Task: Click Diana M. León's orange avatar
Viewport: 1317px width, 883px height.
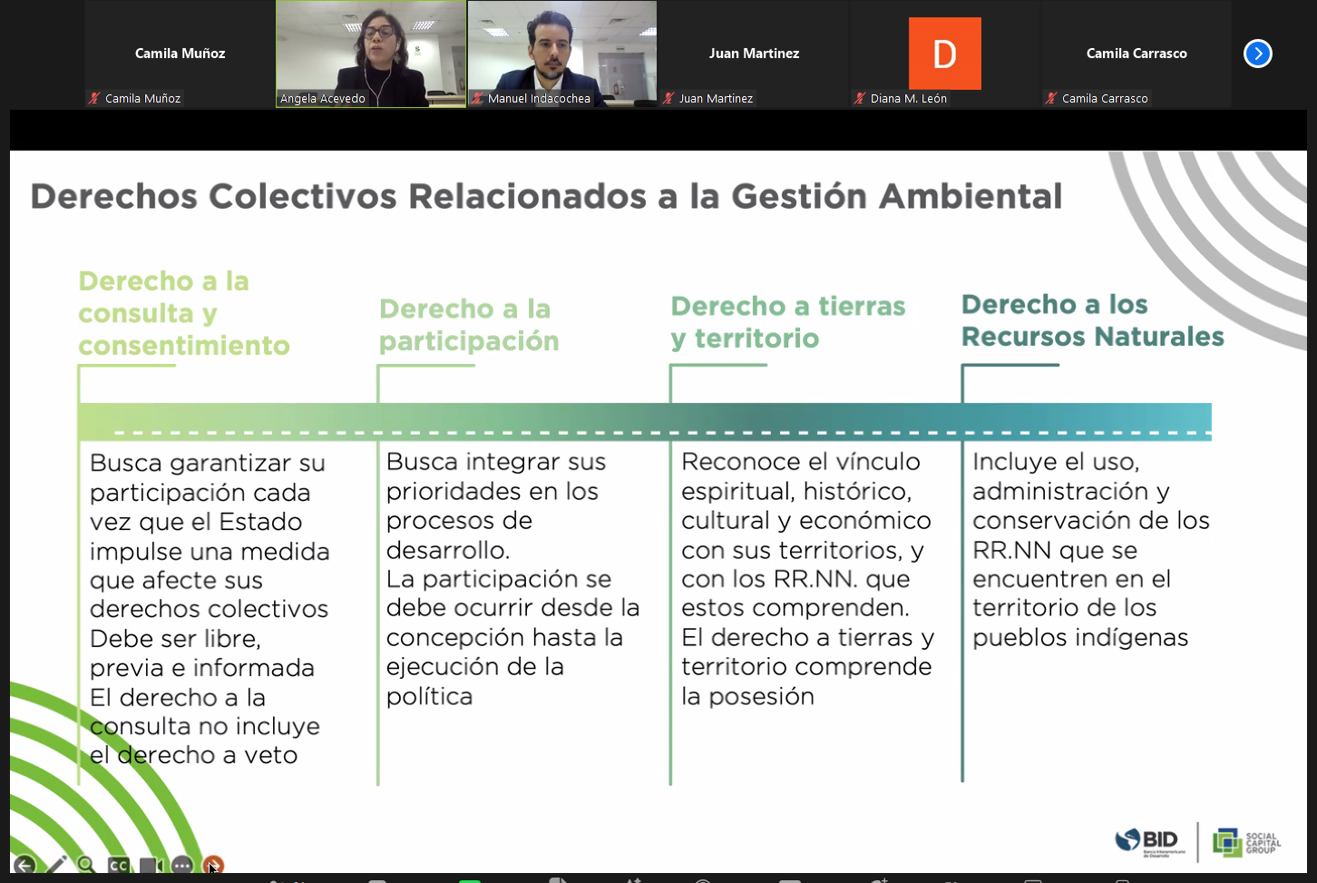Action: coord(944,54)
